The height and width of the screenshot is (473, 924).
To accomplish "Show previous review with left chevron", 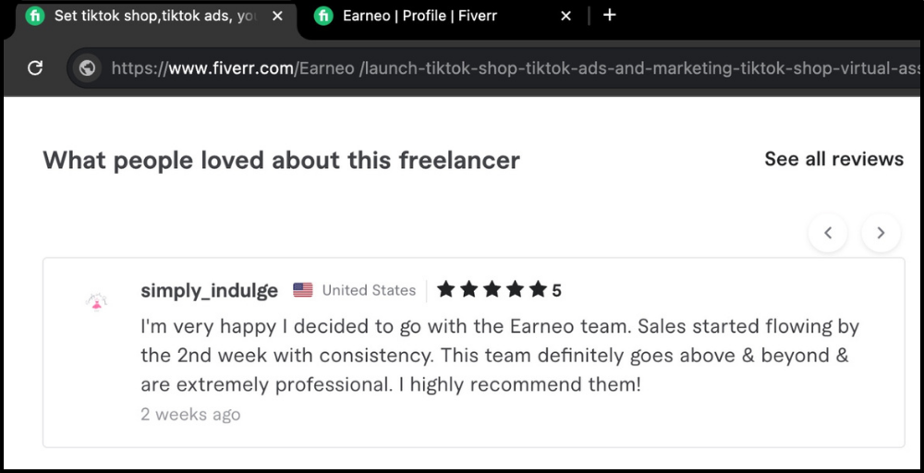I will (828, 233).
